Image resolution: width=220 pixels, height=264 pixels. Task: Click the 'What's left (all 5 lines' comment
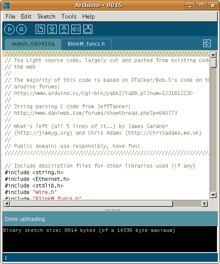click(x=86, y=126)
